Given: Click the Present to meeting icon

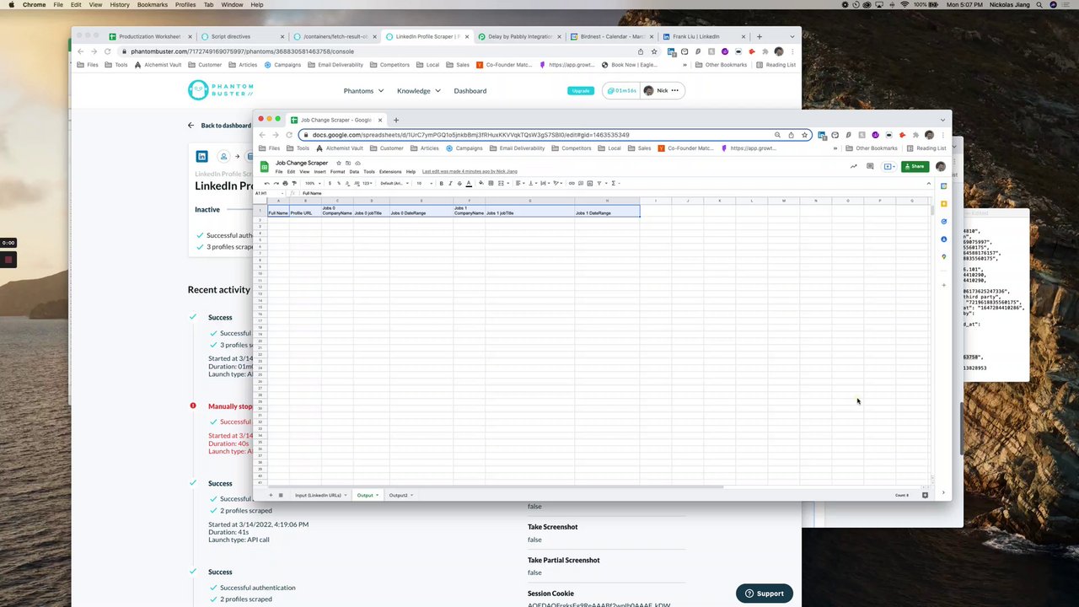Looking at the screenshot, I should (888, 166).
